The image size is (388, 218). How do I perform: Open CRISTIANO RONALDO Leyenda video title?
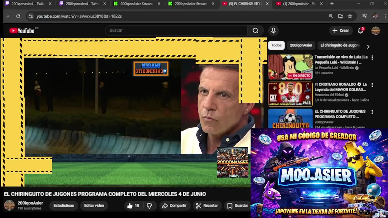pyautogui.click(x=341, y=87)
